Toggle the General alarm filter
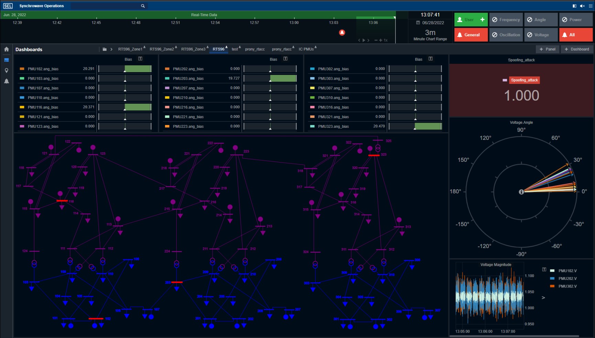 point(471,35)
